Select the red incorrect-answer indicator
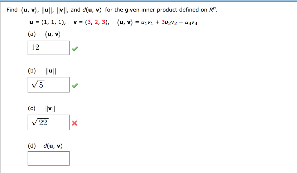Screen dimensions: 297x173 tap(74, 123)
